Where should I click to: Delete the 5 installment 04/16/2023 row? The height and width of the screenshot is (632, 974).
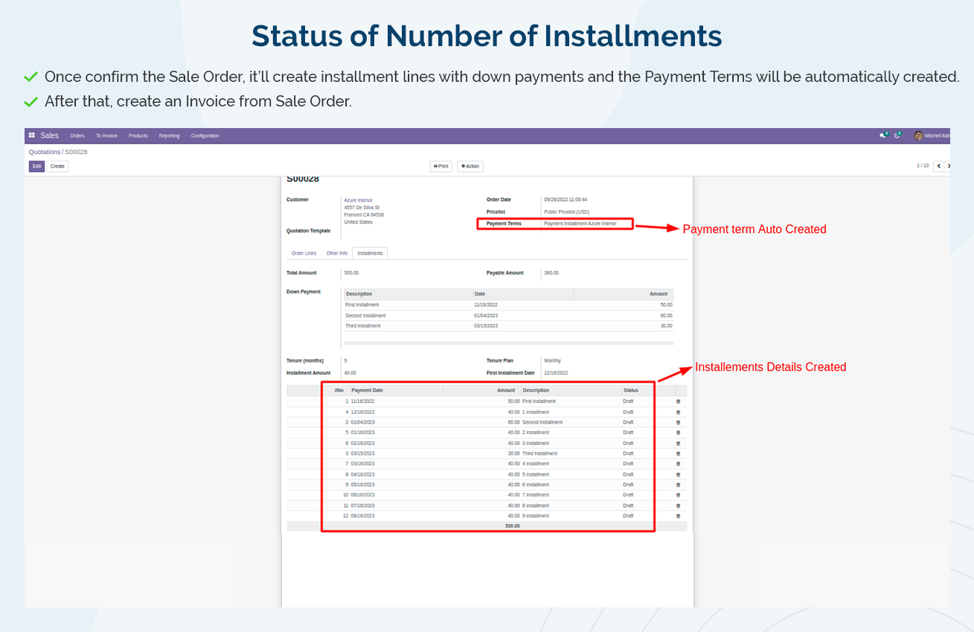678,474
